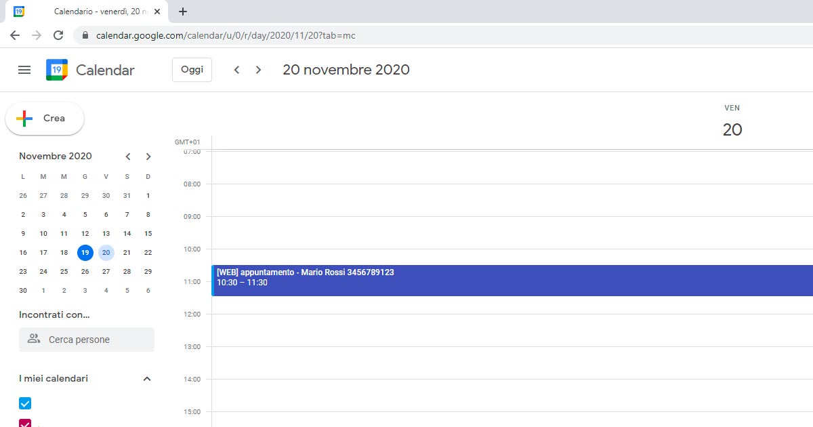The image size is (813, 427).
Task: Show next month in mini calendar
Action: 148,157
